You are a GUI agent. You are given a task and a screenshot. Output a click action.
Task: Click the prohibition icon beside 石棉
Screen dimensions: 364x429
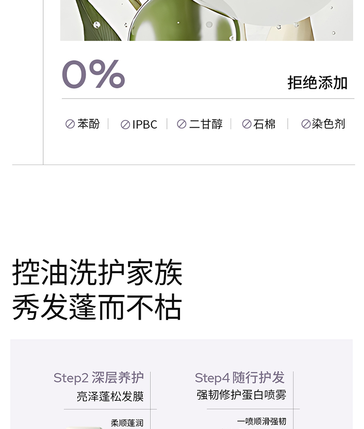coord(247,124)
